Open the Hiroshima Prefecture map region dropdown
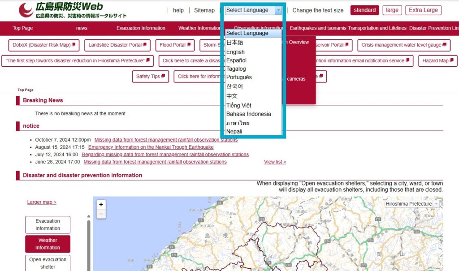 tap(412, 204)
